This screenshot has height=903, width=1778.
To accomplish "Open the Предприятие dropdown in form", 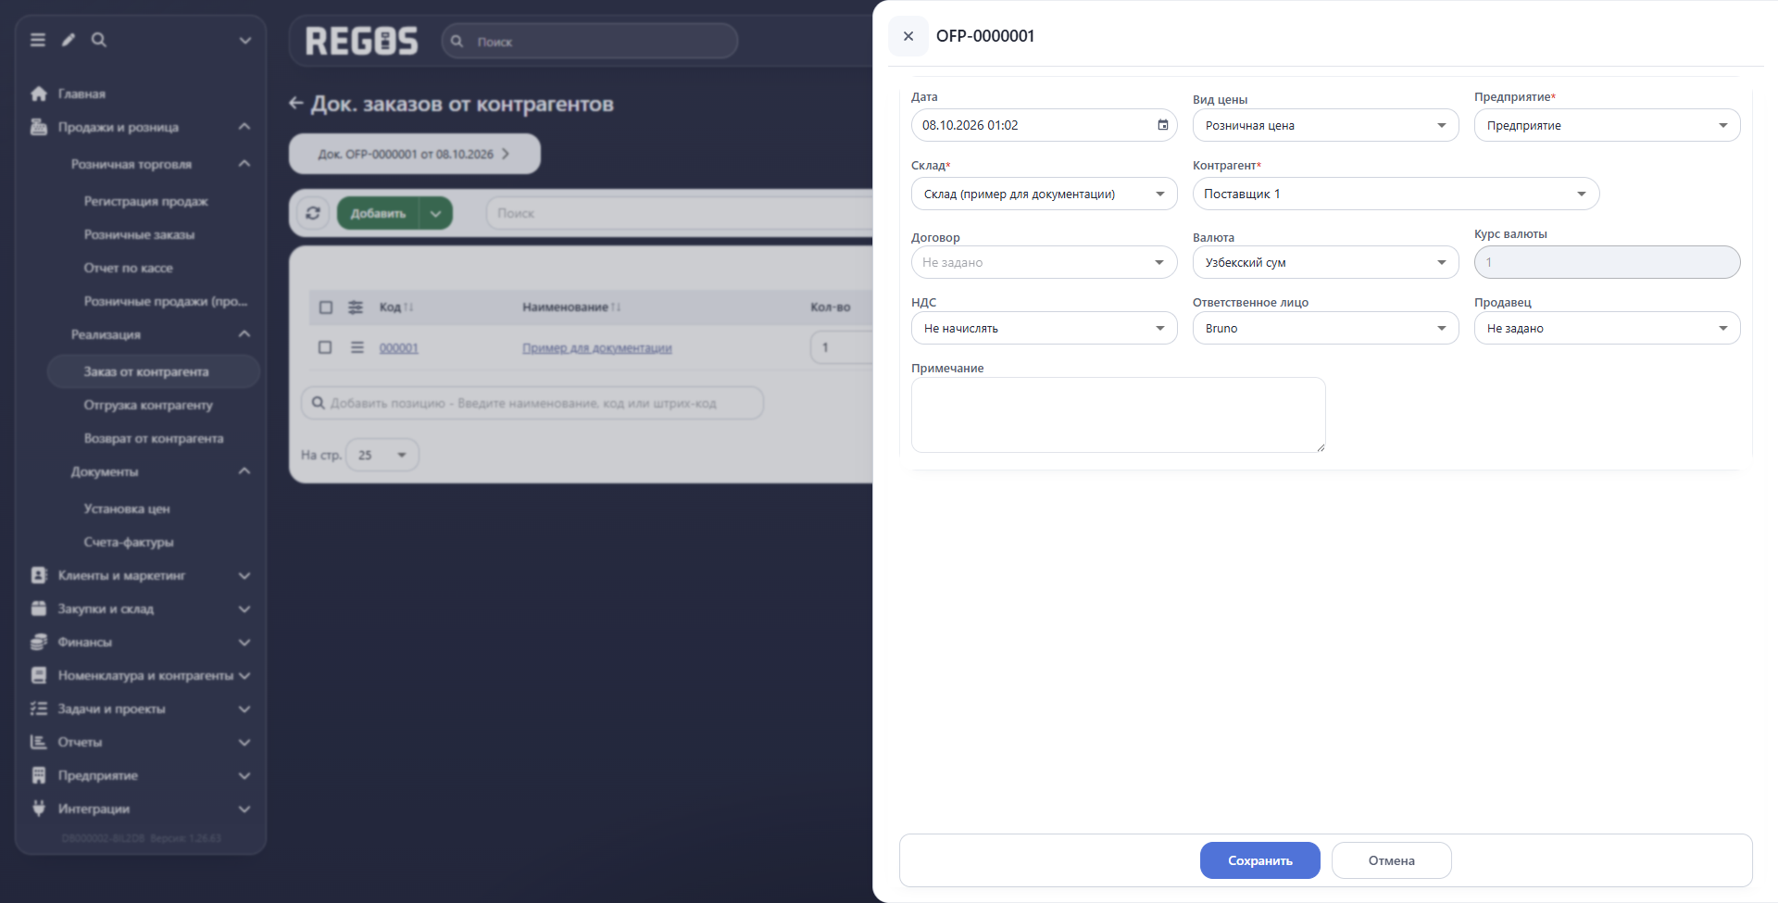I will [1607, 125].
